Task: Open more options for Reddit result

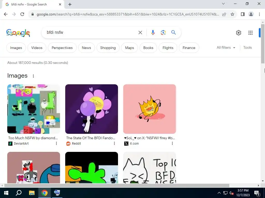Action: click(x=114, y=143)
